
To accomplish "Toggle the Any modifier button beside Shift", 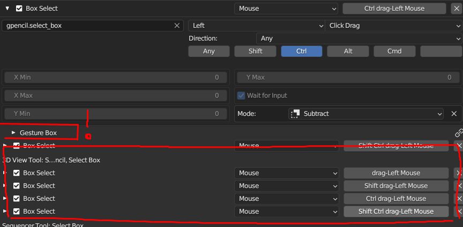I will tap(209, 51).
